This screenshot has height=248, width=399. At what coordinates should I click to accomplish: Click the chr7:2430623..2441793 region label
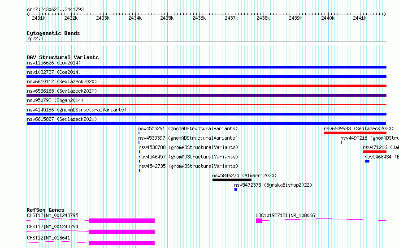pyautogui.click(x=55, y=9)
